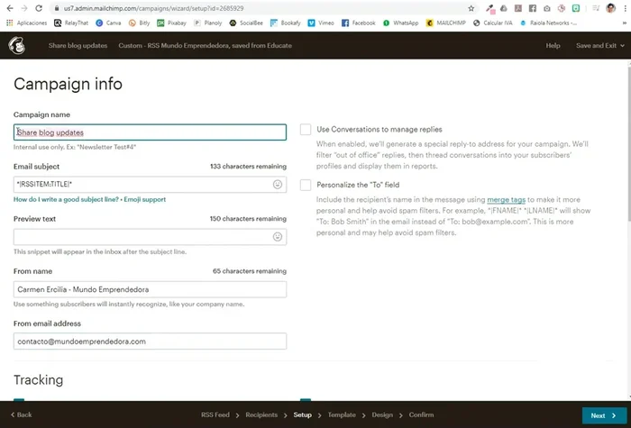Go to the Confirm step
631x428 pixels.
point(421,414)
